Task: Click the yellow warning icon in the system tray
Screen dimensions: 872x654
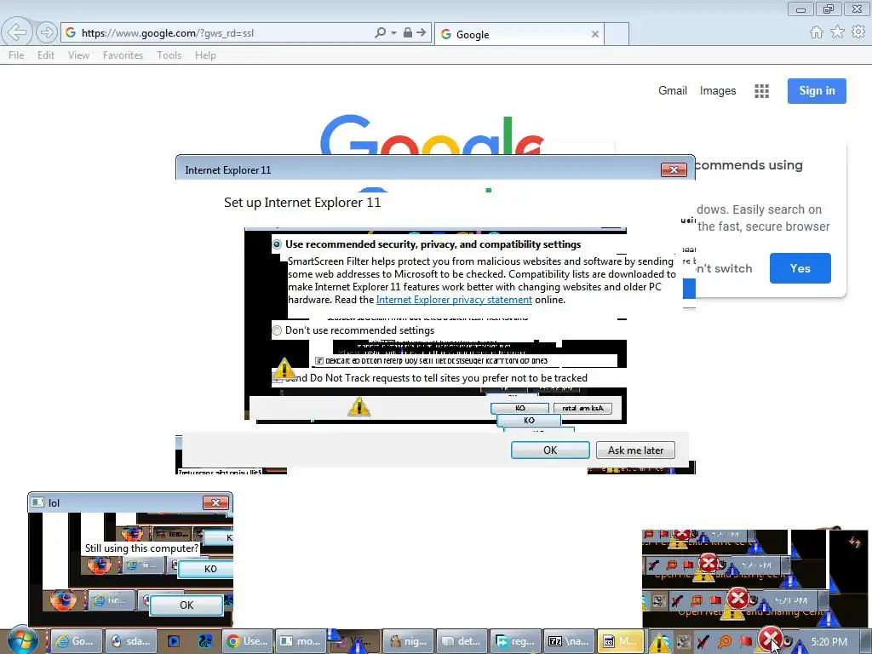Action: click(660, 643)
